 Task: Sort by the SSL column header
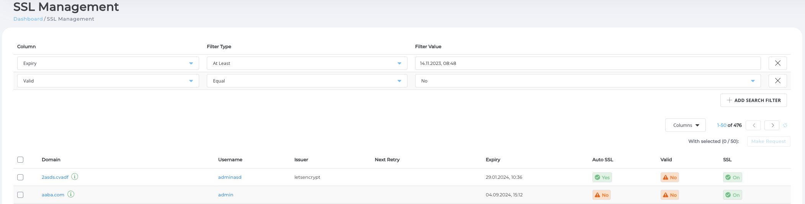(x=727, y=160)
